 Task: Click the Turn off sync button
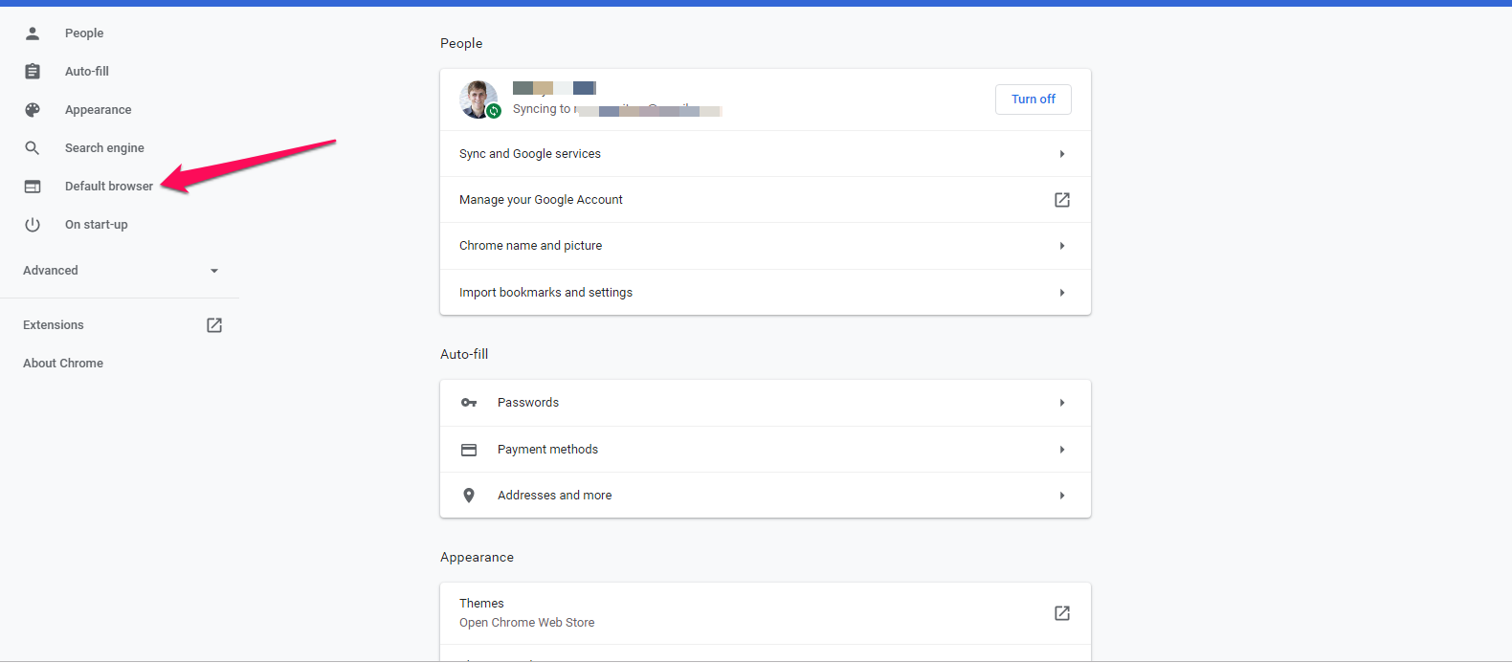tap(1034, 99)
